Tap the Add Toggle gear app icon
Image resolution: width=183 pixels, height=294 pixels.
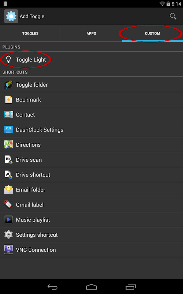11,16
